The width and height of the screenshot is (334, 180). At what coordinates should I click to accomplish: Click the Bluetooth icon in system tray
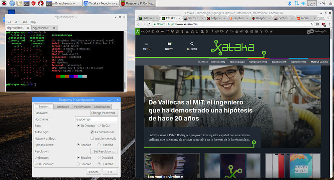(290, 3)
